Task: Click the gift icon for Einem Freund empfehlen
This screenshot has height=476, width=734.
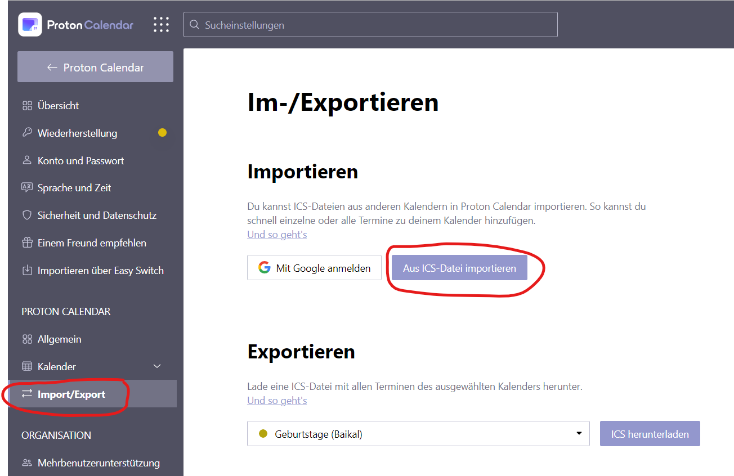Action: point(27,243)
